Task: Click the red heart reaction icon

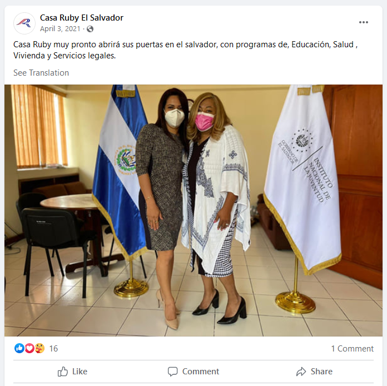Action: [29, 348]
